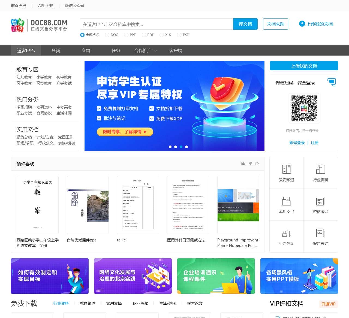
Task: Click the 限时专享，了解详情 banner button
Action: point(125,132)
